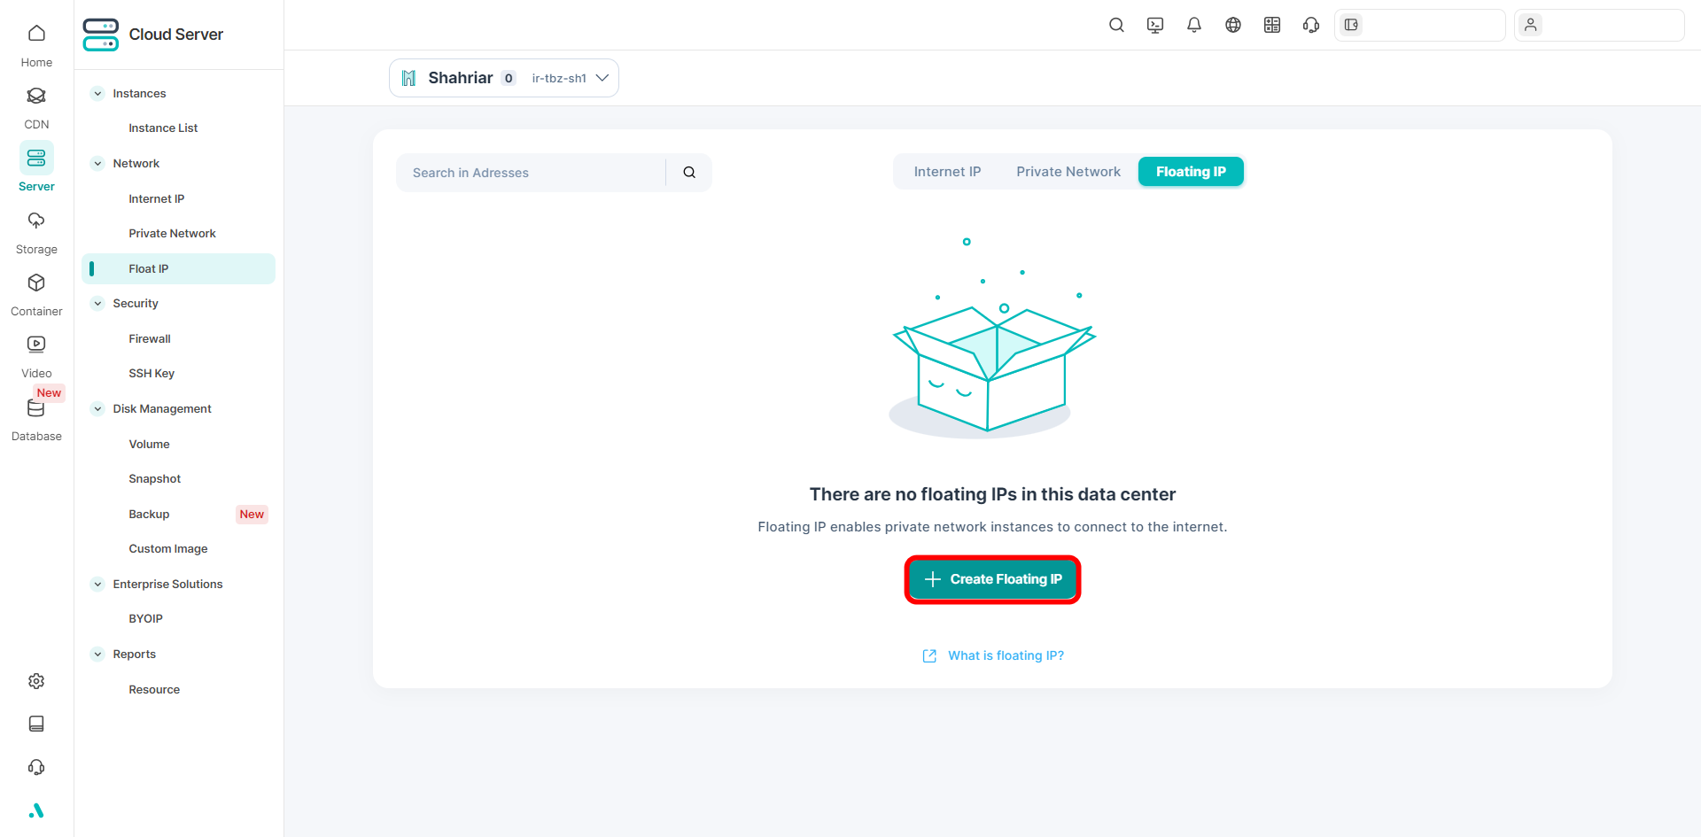Click the Shahriar datacenter building icon
Image resolution: width=1701 pixels, height=837 pixels.
tap(408, 78)
